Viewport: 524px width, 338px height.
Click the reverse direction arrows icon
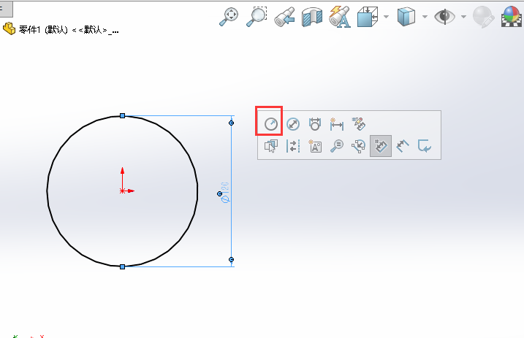coord(293,146)
